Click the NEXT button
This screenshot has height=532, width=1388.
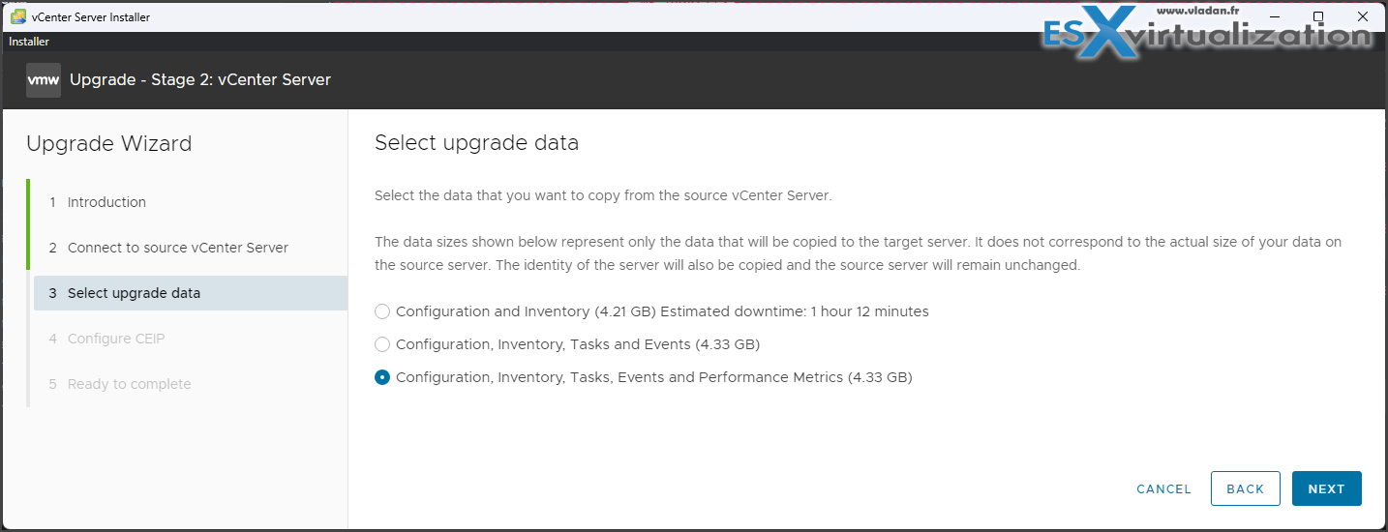pos(1326,488)
